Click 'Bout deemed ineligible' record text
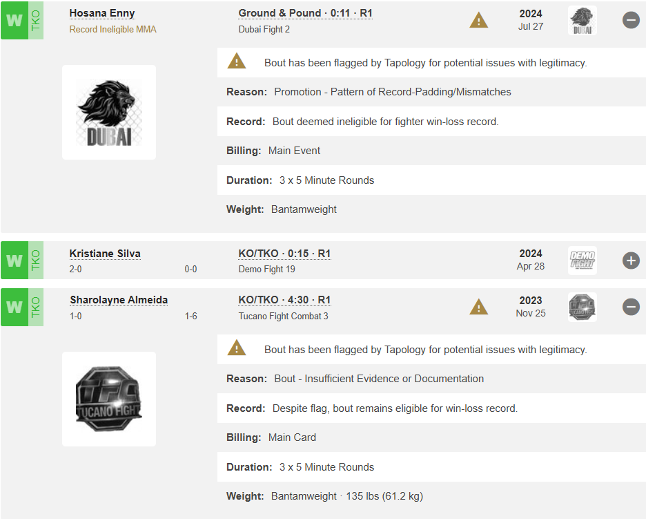Viewport: 646px width, 519px height. [x=386, y=122]
